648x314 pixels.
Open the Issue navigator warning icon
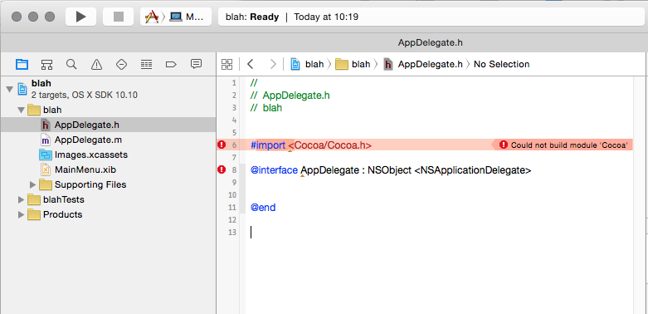[x=96, y=64]
